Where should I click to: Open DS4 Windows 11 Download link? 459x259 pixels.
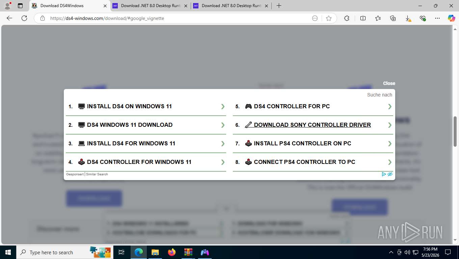point(130,125)
